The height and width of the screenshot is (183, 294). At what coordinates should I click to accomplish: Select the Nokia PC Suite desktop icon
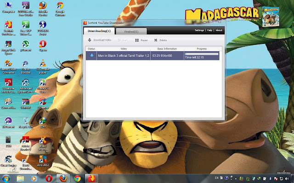coord(43,86)
